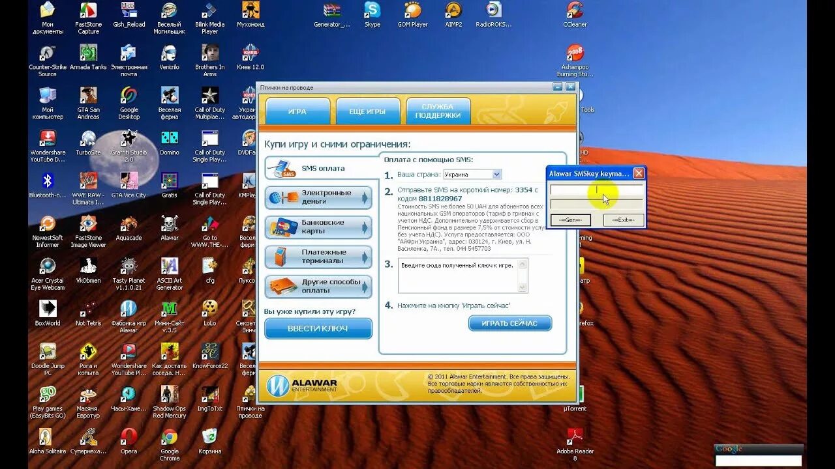Click the Google Desktop search box

tap(759, 461)
